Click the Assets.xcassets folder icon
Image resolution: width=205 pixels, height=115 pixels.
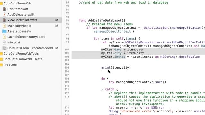tap(4, 31)
